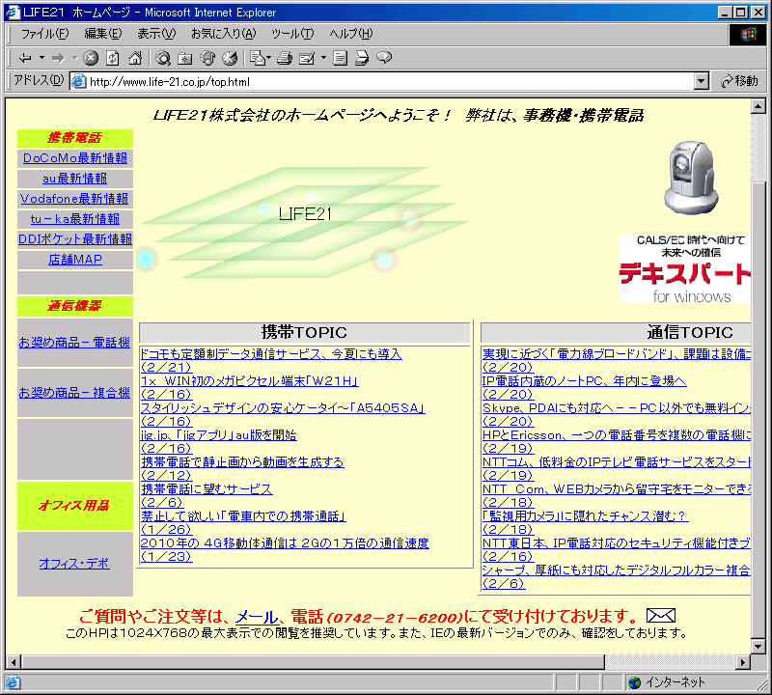Open the Forward history dropdown arrow
The image size is (772, 695).
[x=75, y=58]
